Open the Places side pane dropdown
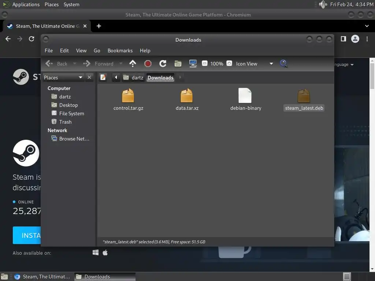 [63, 78]
